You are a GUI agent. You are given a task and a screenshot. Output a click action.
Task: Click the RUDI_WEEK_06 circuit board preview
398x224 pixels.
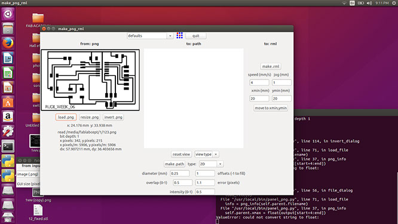tap(90, 80)
